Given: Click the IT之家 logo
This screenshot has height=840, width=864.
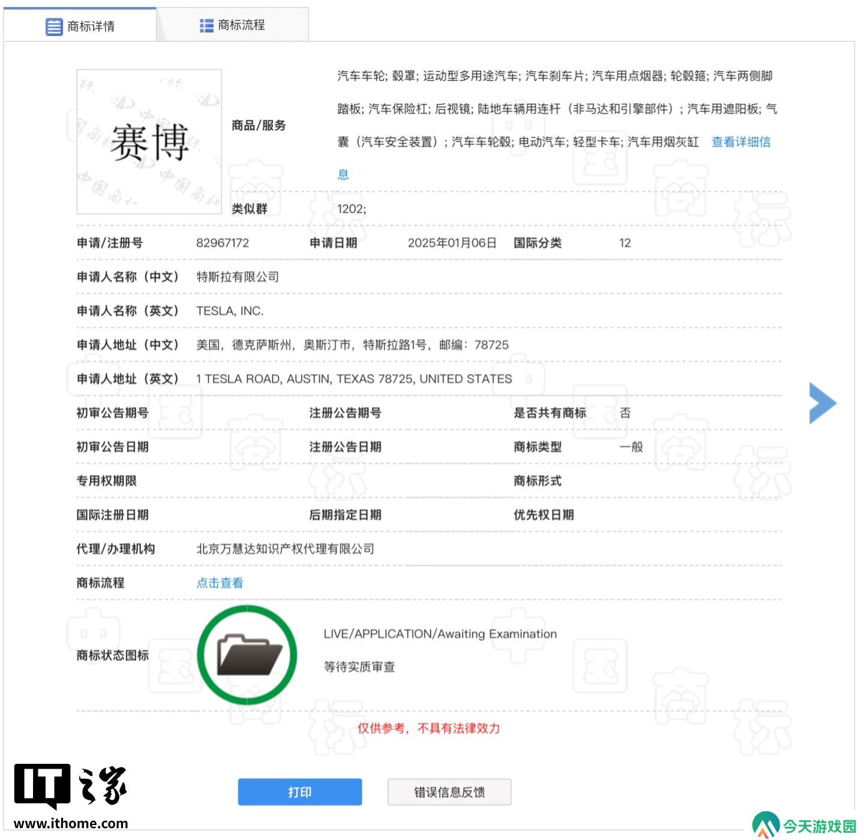Looking at the screenshot, I should coord(70,785).
